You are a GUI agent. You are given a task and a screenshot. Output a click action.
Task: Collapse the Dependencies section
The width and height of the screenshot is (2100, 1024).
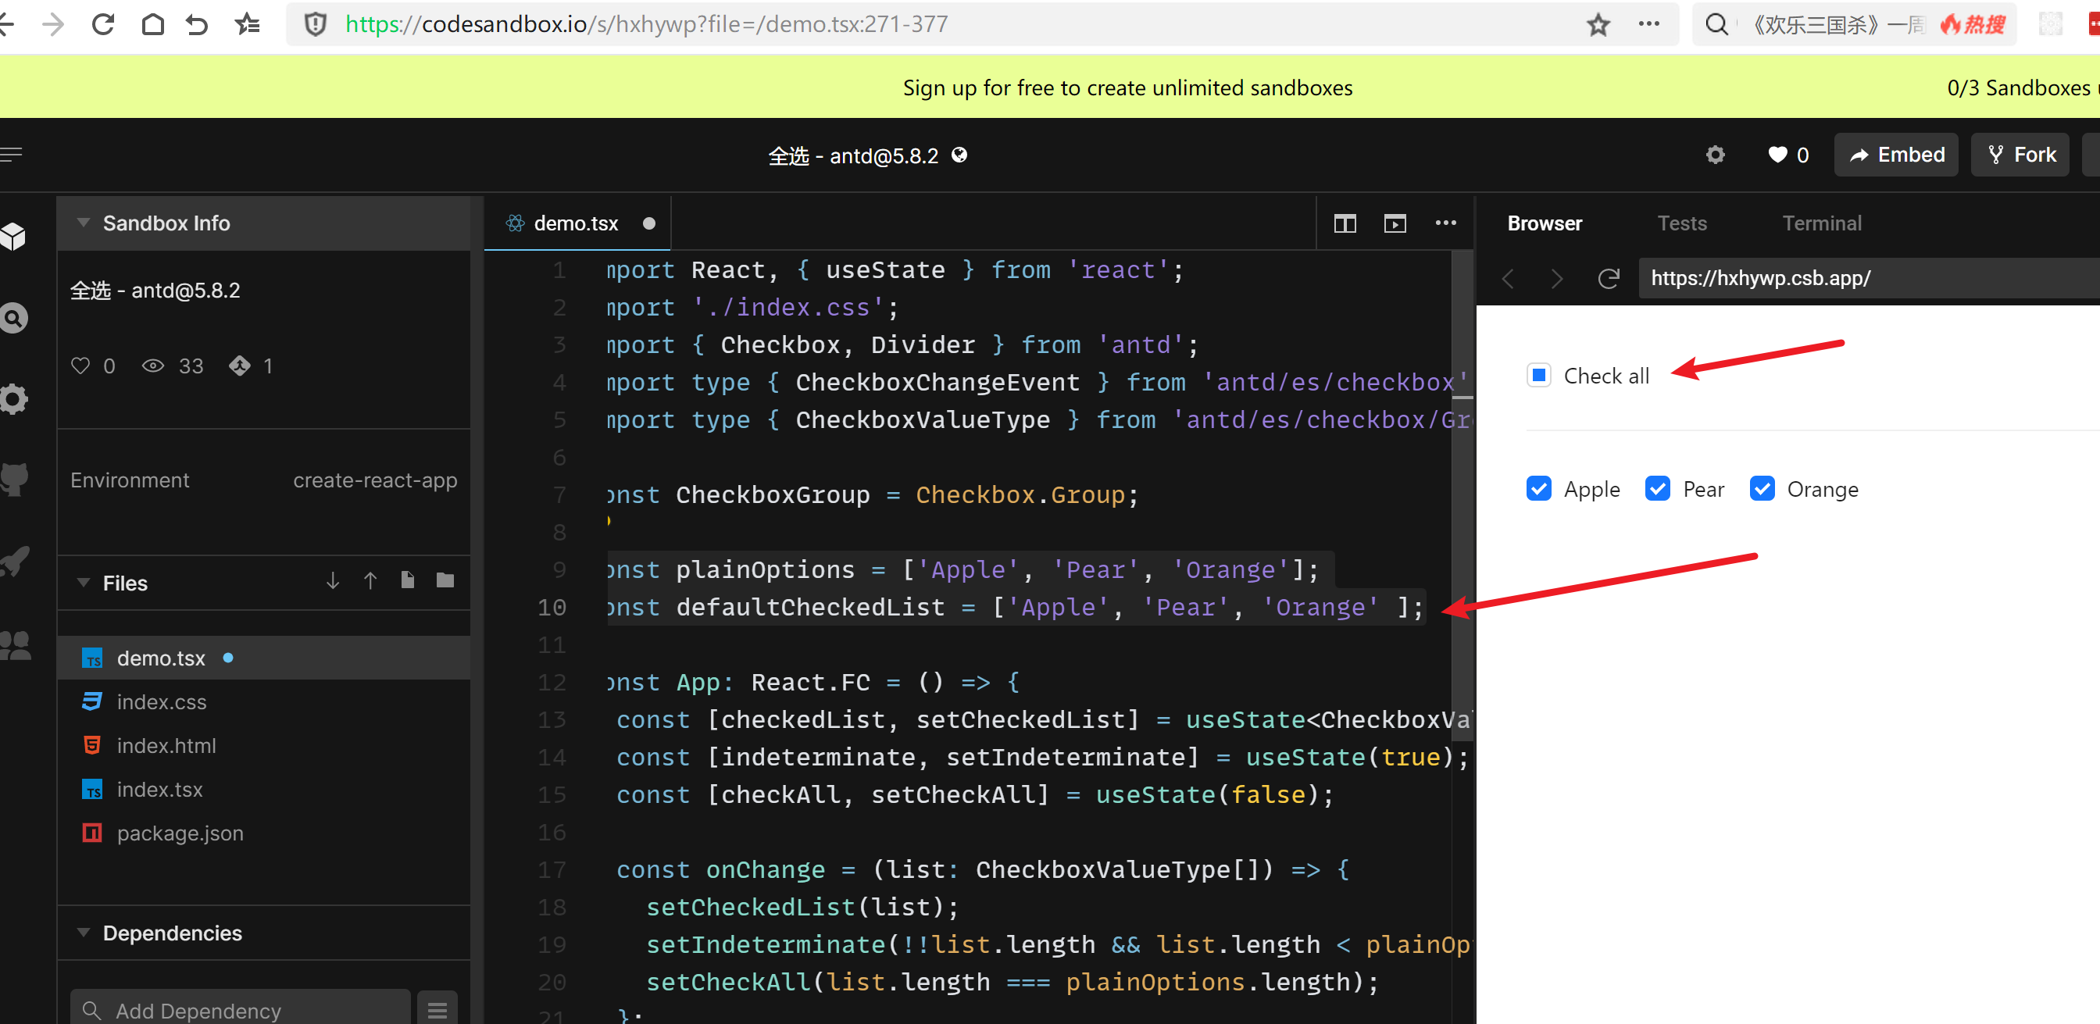pos(83,933)
